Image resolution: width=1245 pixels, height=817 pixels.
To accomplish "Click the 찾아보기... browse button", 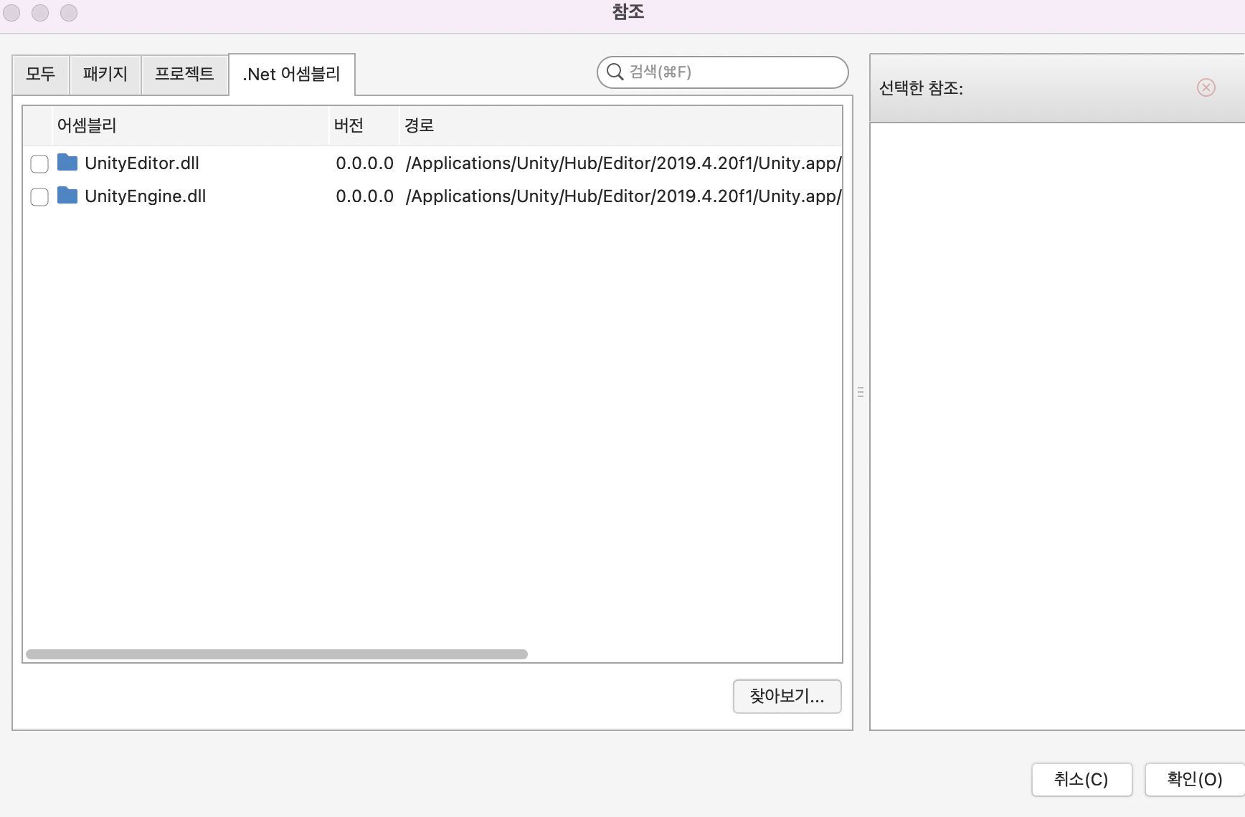I will tap(787, 696).
